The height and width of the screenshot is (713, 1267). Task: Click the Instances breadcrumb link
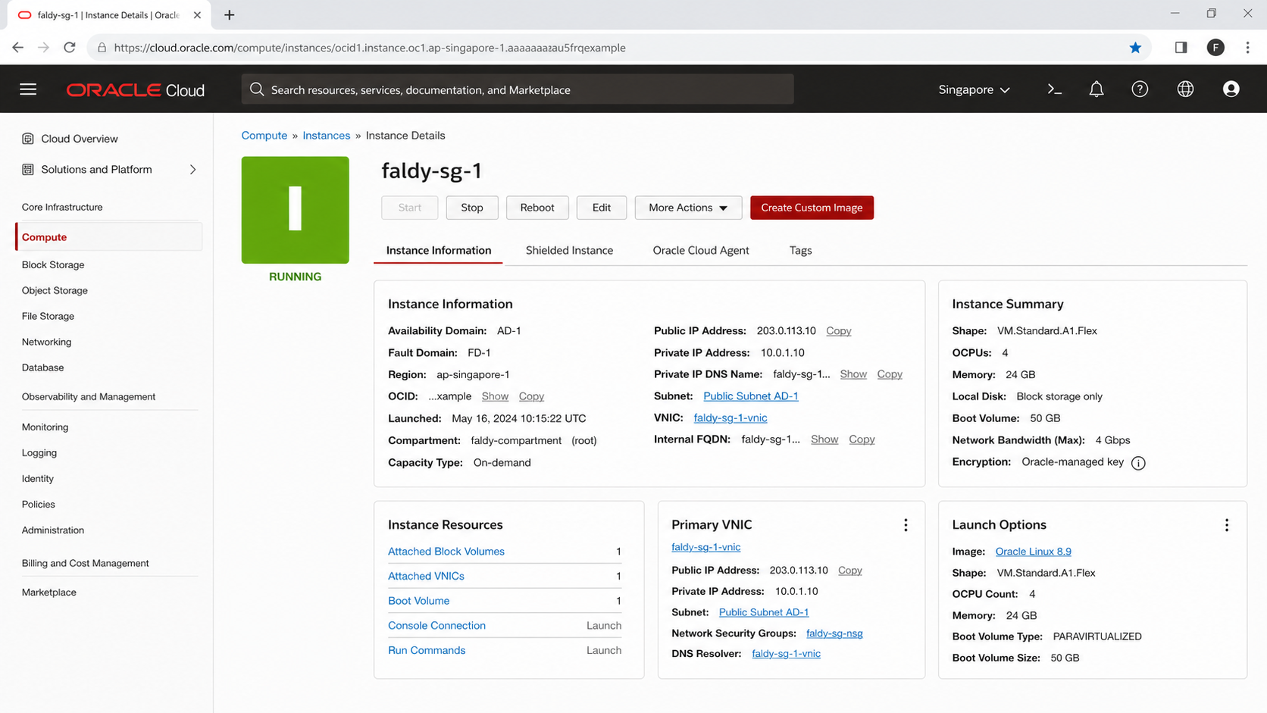[x=327, y=136]
